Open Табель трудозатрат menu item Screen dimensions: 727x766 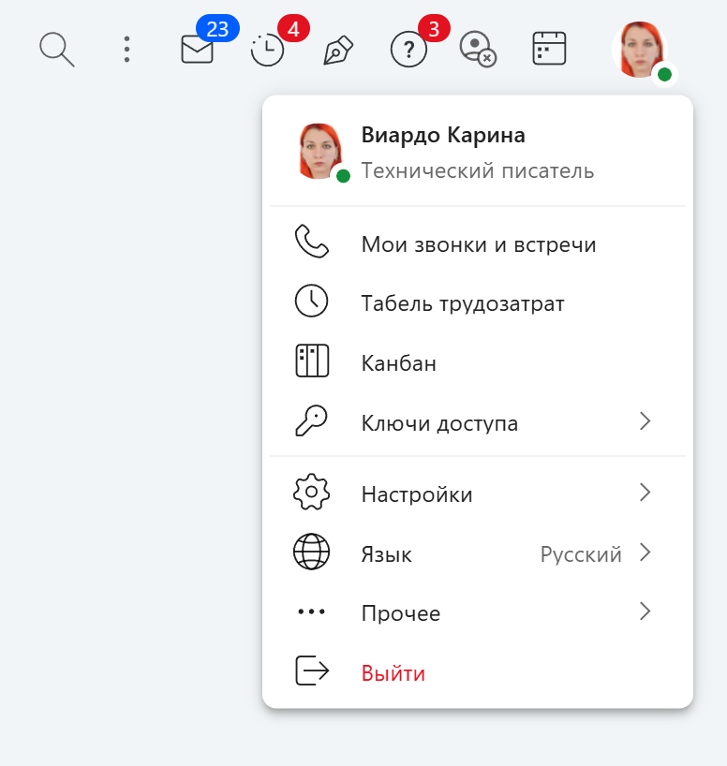(478, 303)
